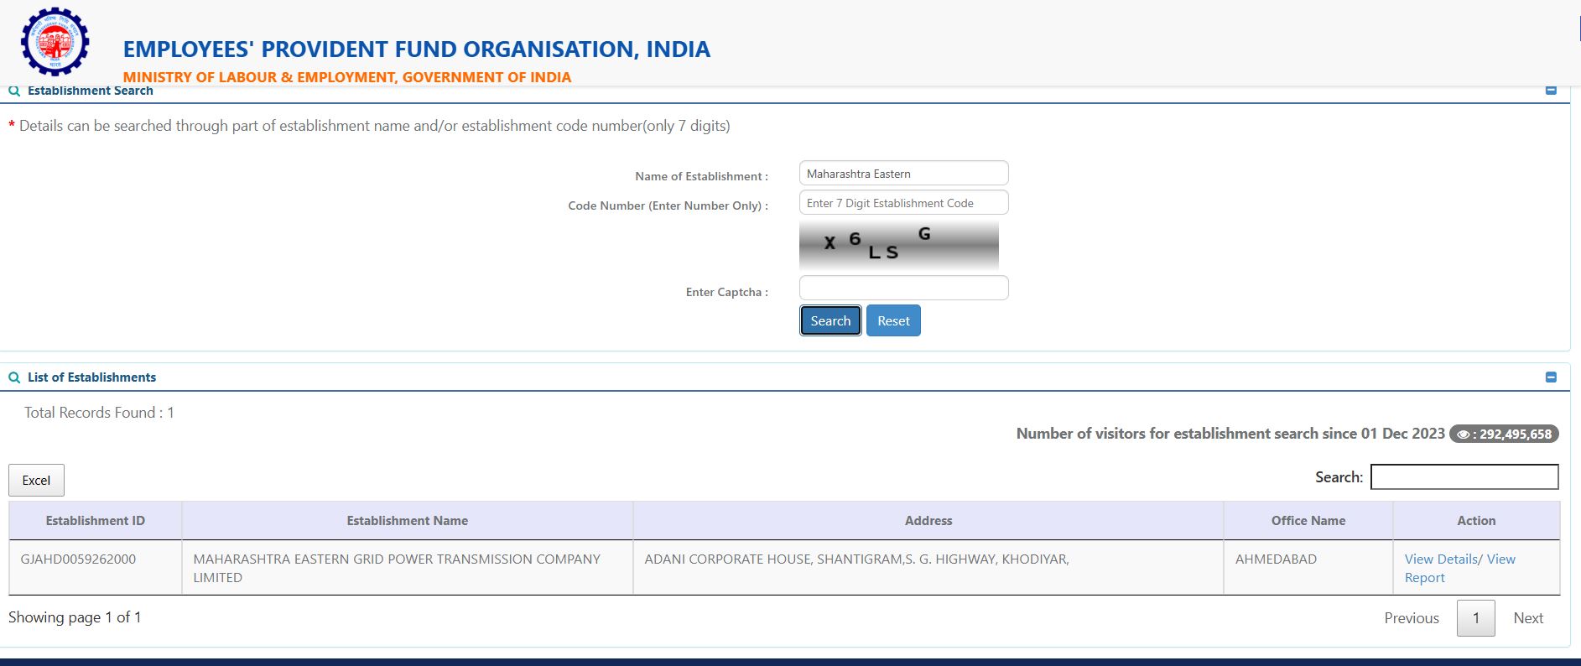Click the 7 Digit Establishment Code field
Screen dimensions: 1581x666
coord(903,203)
